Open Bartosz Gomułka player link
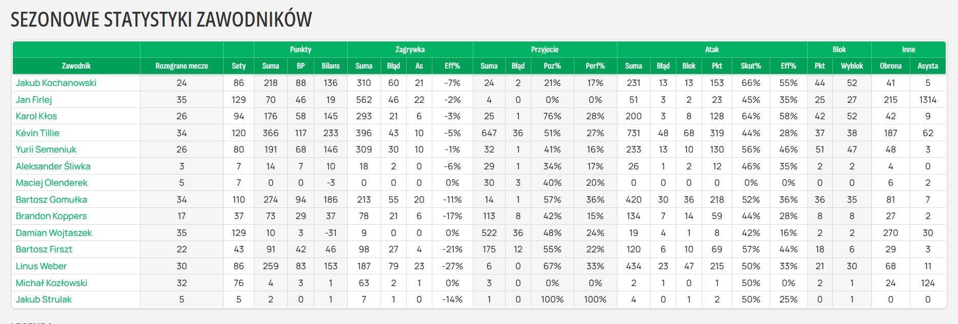 (51, 200)
